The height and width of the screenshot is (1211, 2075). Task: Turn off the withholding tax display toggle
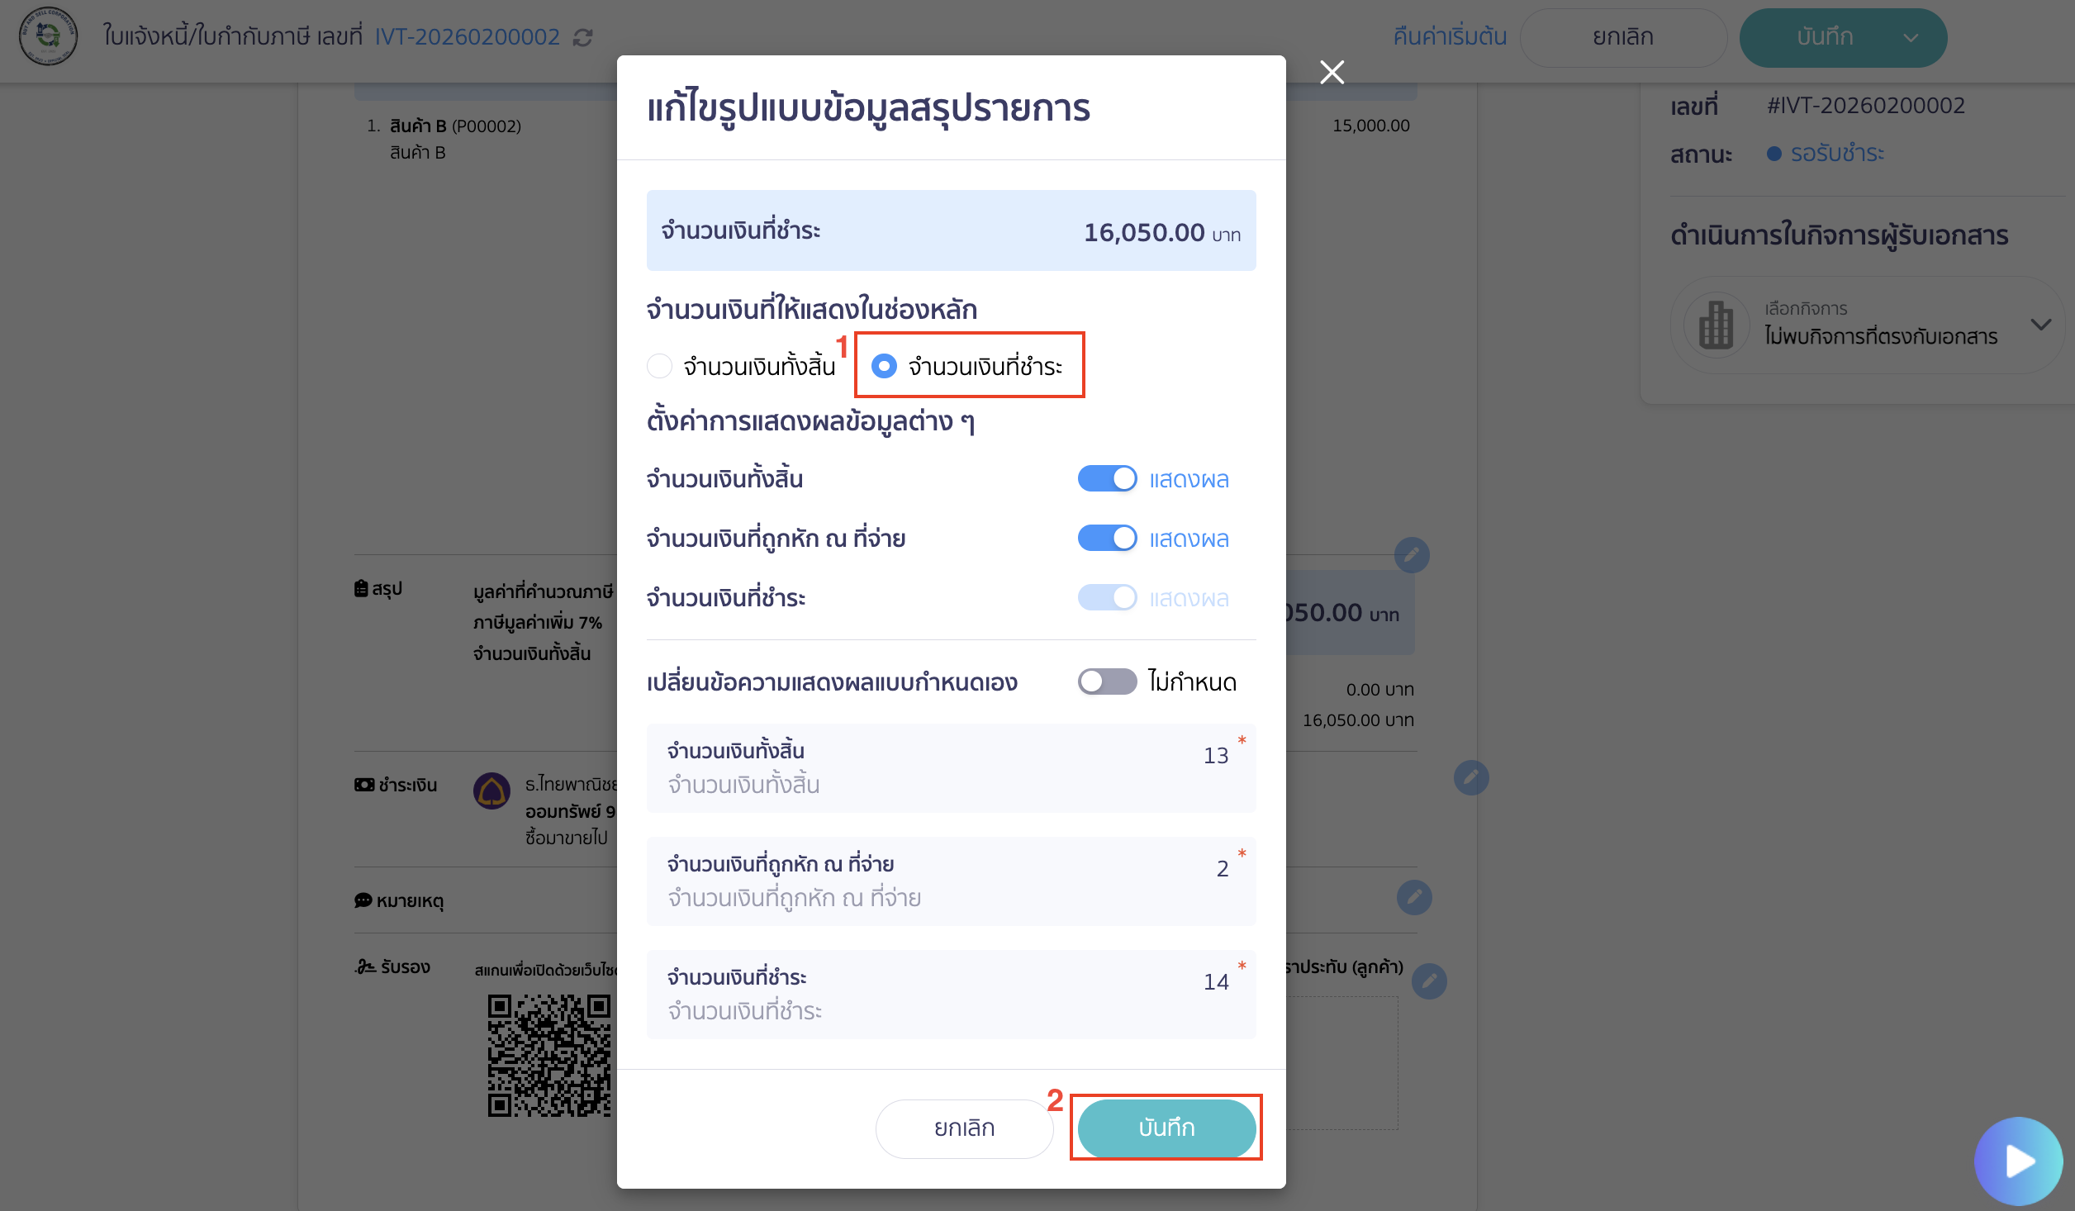(x=1108, y=538)
